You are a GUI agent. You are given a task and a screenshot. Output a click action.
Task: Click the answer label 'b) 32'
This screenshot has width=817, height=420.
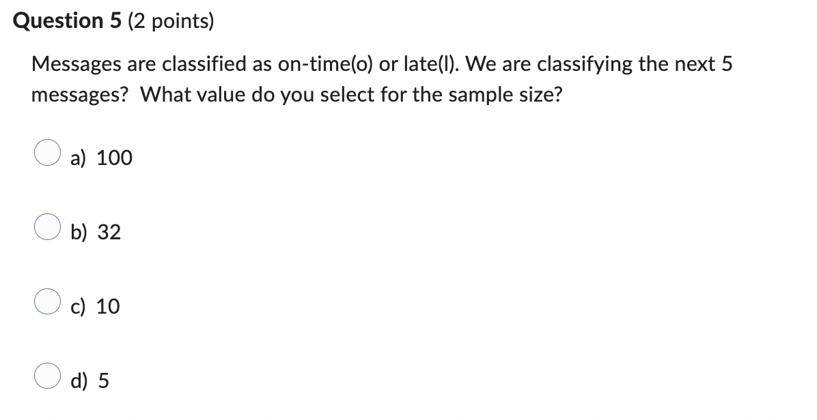(96, 232)
